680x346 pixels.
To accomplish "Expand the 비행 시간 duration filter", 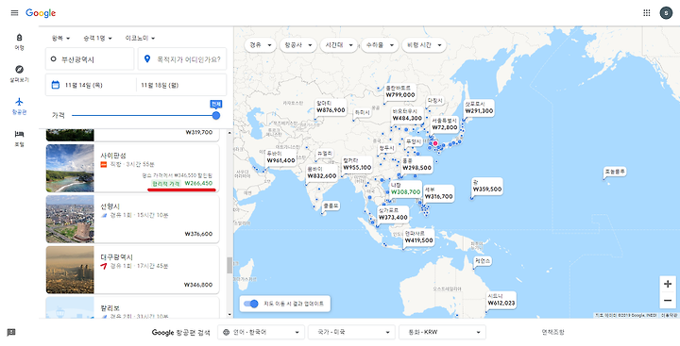I will 424,45.
